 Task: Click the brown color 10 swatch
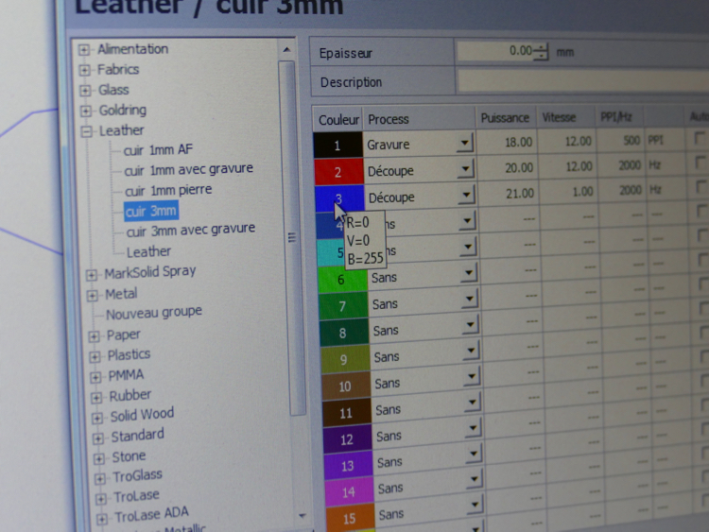346,386
